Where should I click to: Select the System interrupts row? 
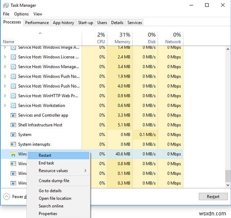pyautogui.click(x=92, y=144)
